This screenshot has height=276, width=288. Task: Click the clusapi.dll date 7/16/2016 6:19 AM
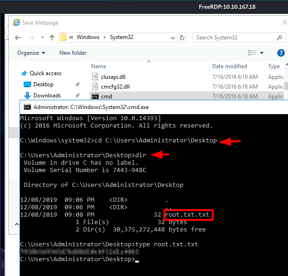(235, 77)
